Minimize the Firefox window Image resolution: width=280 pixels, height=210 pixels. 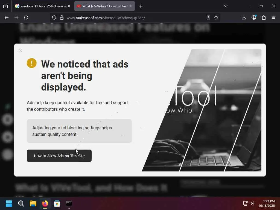tap(248, 6)
